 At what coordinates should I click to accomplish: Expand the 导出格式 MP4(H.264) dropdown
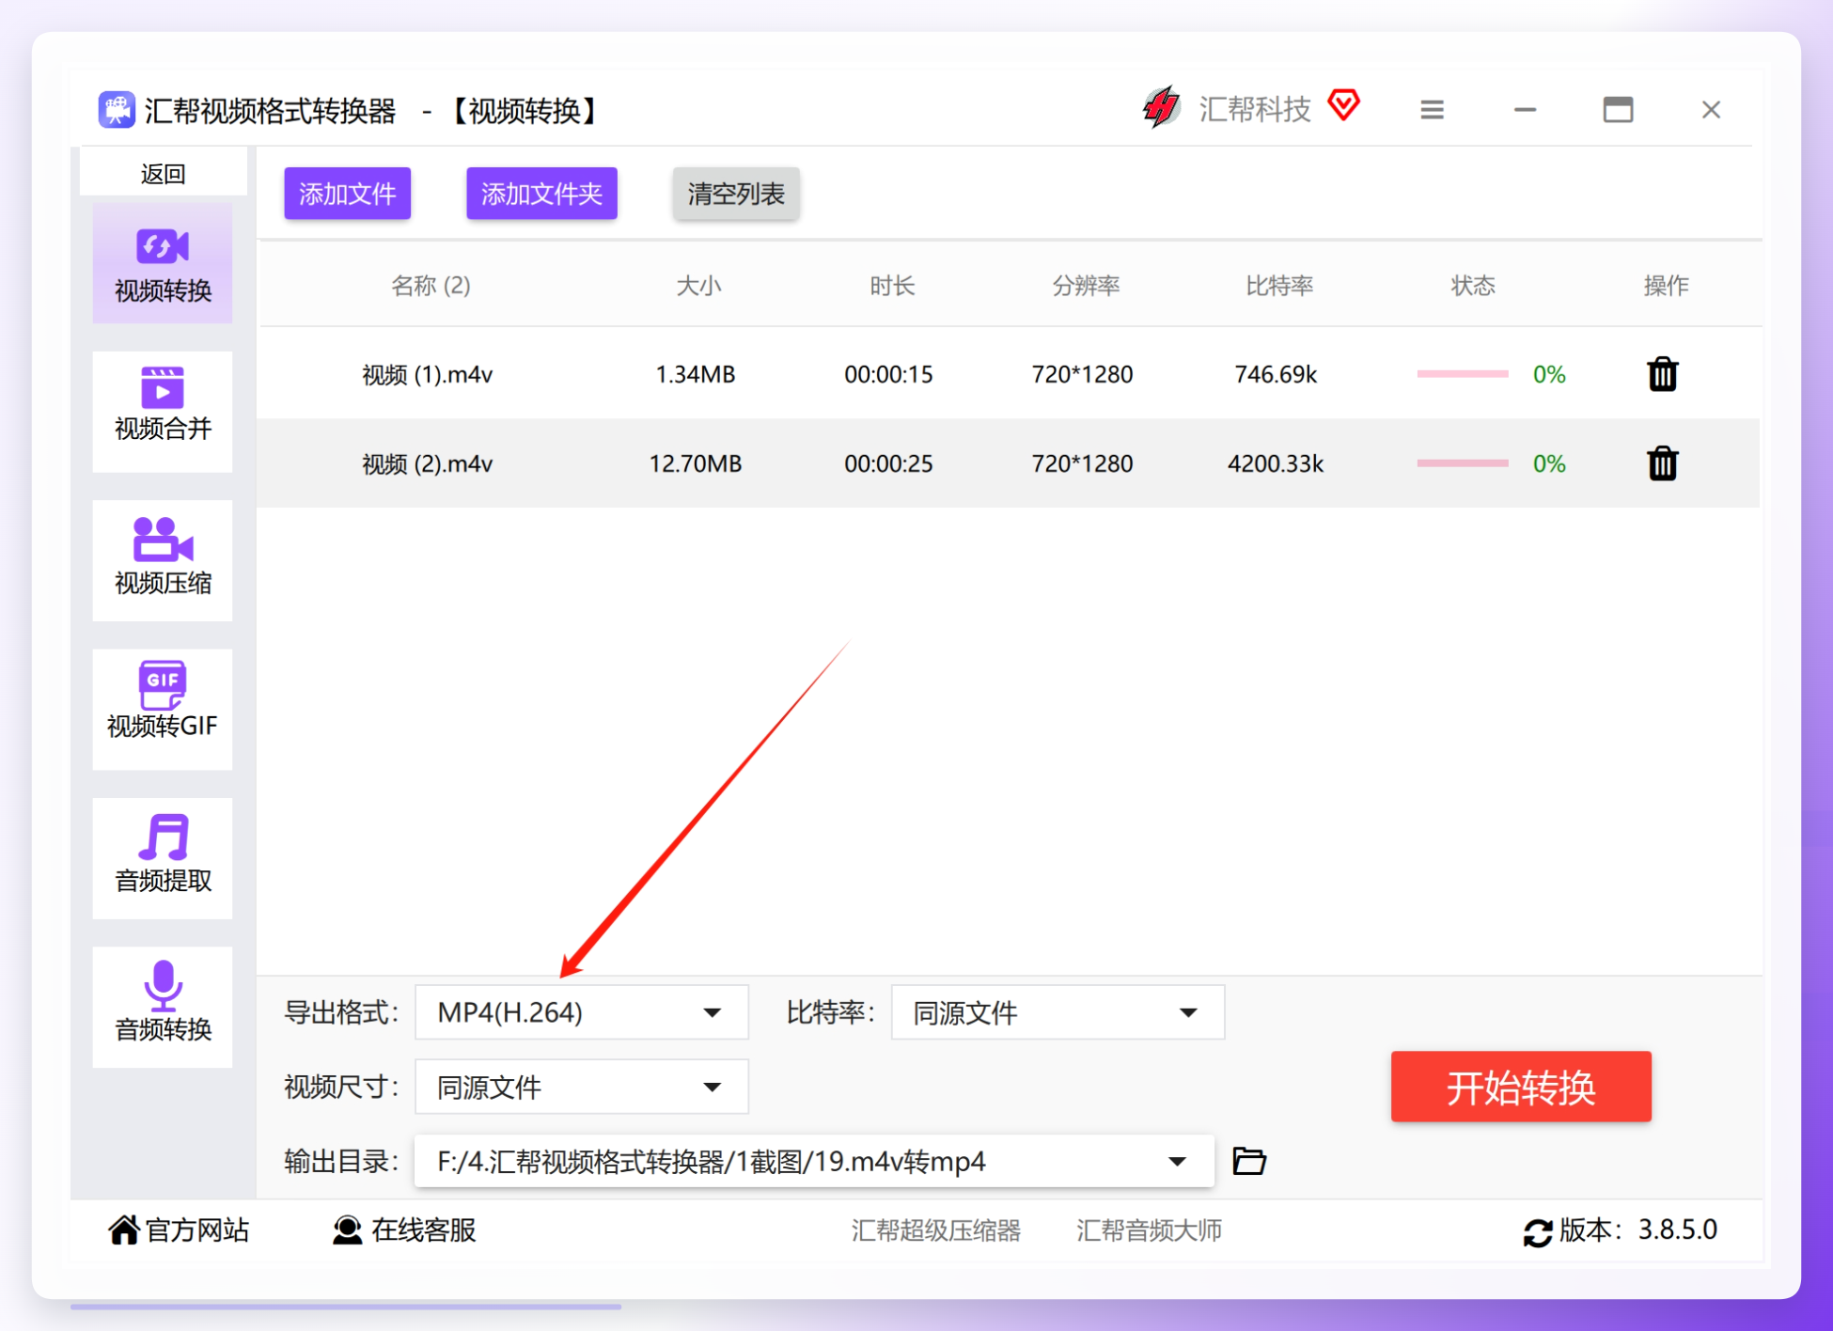(582, 1012)
